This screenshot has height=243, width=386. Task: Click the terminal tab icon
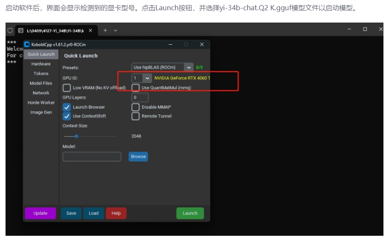pos(20,30)
